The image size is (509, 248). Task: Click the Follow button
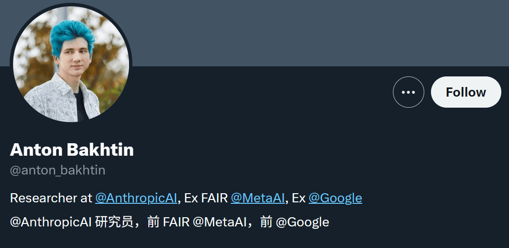[466, 92]
